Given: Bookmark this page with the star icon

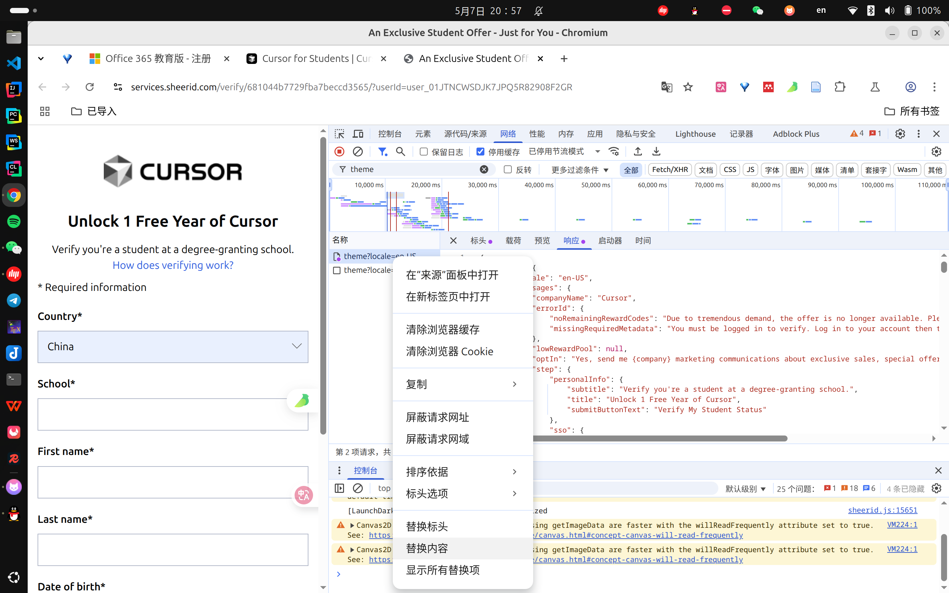Looking at the screenshot, I should 688,87.
